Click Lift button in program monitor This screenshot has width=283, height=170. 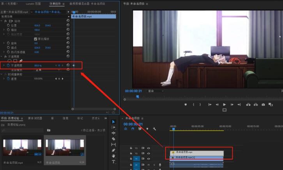click(x=248, y=104)
